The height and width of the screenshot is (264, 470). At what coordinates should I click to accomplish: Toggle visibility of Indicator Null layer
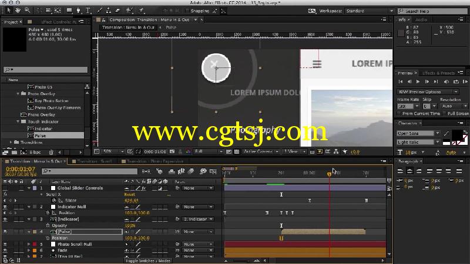(x=5, y=207)
